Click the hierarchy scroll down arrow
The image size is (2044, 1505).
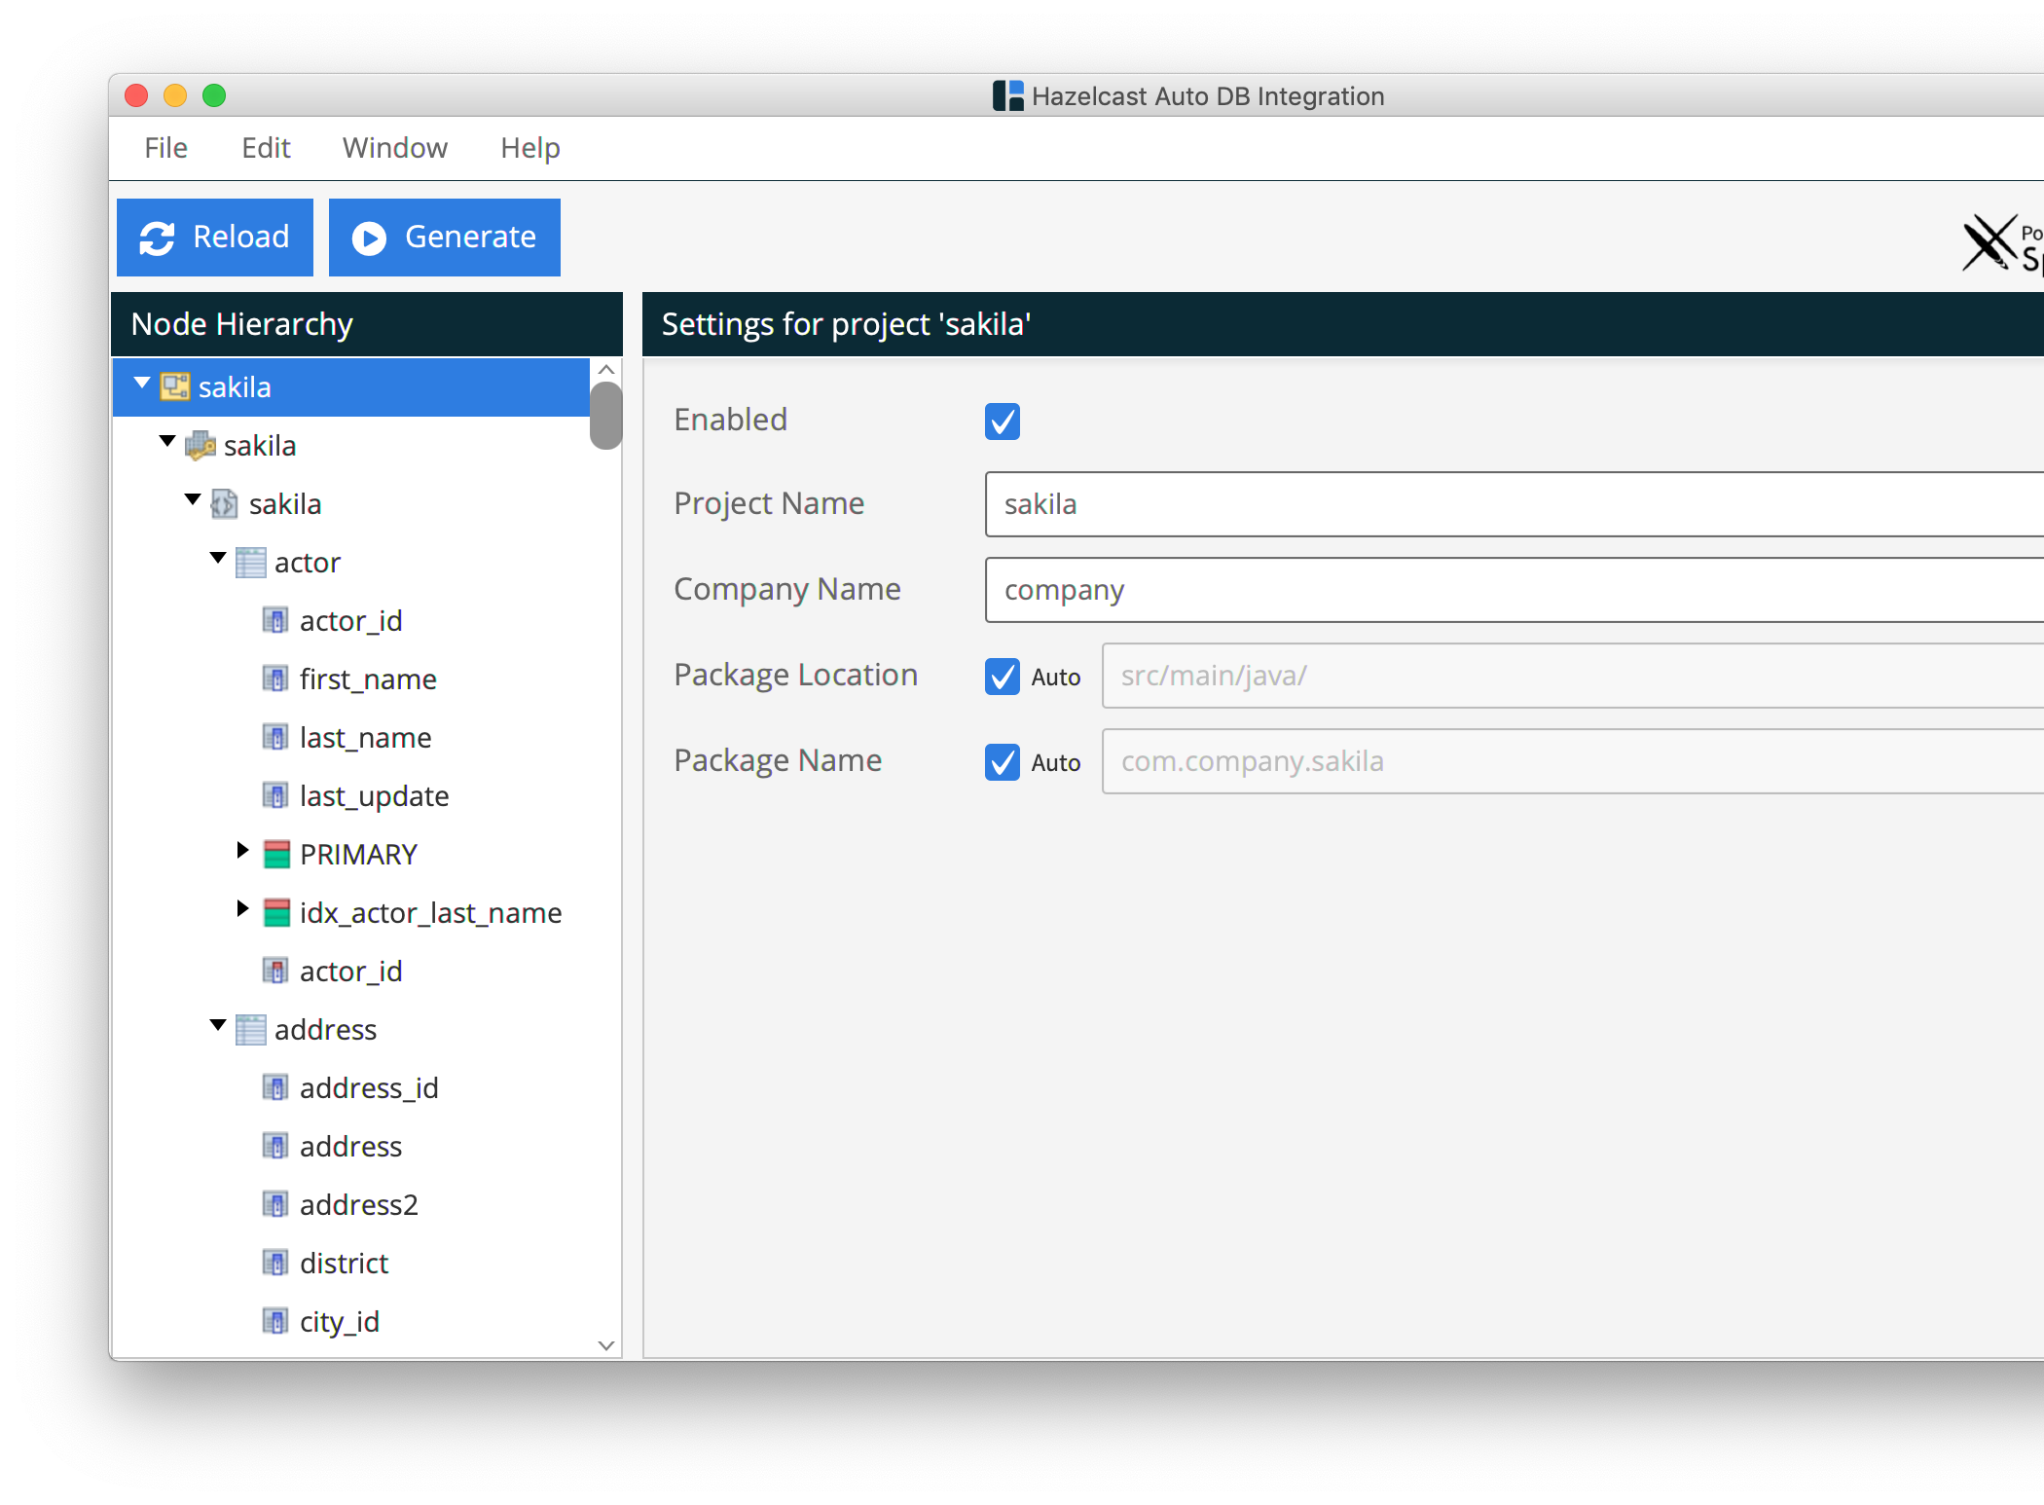point(605,1345)
